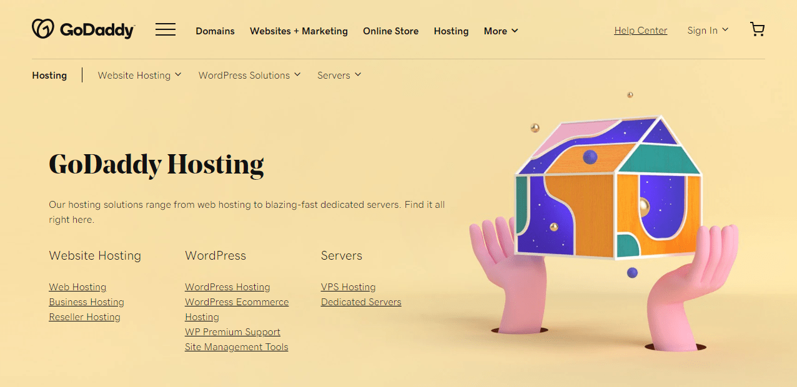Open the hamburger menu icon
Image resolution: width=797 pixels, height=387 pixels.
coord(166,29)
